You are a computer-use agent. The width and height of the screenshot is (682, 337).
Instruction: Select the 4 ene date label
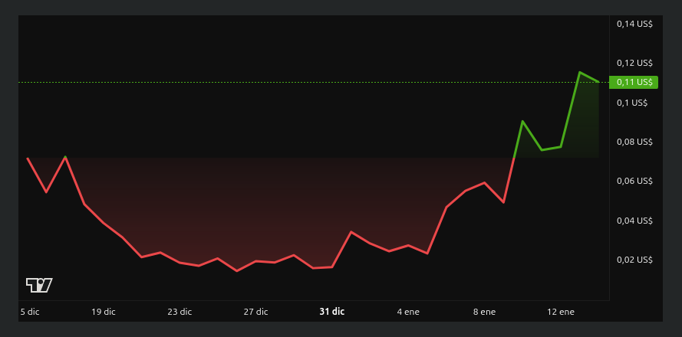coord(408,312)
